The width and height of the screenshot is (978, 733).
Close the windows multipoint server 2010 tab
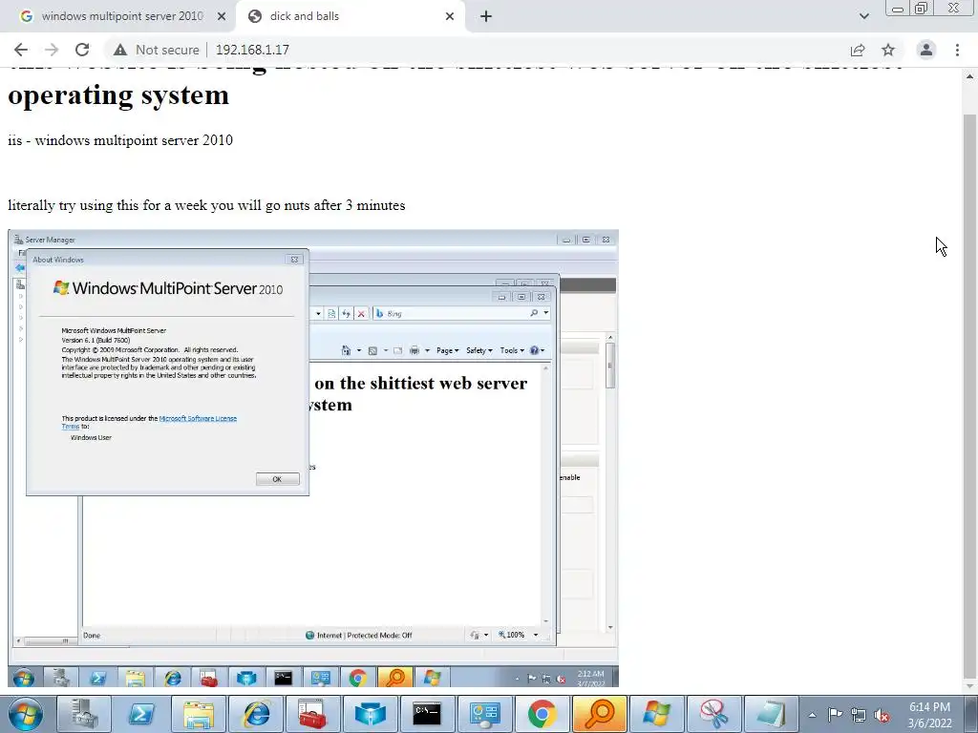tap(222, 17)
